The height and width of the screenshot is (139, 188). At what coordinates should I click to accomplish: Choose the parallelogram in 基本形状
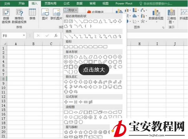click(x=90, y=57)
